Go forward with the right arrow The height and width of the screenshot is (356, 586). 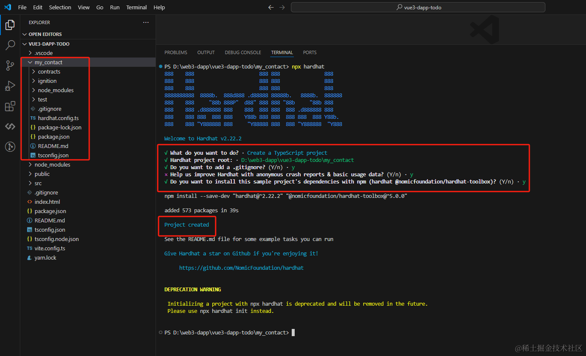click(282, 7)
